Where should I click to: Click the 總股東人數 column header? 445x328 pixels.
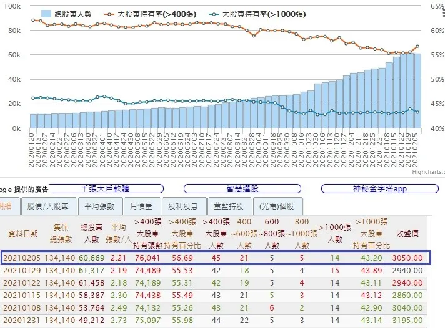(x=91, y=233)
